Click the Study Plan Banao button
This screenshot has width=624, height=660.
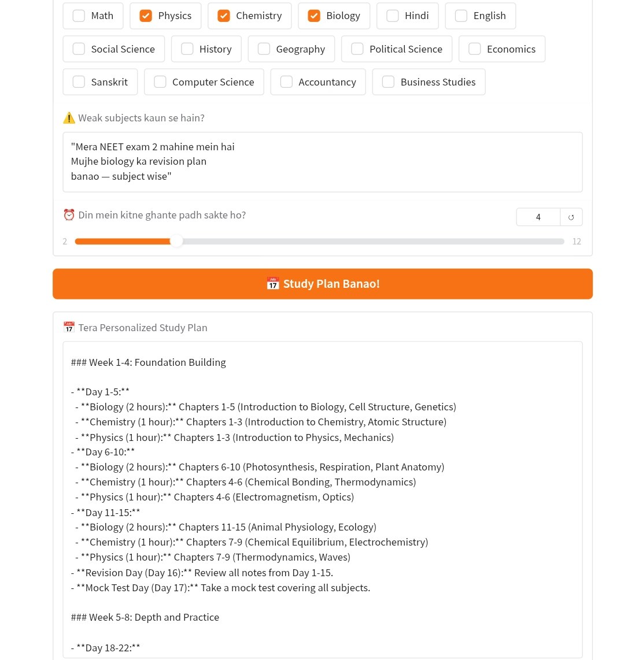[323, 283]
